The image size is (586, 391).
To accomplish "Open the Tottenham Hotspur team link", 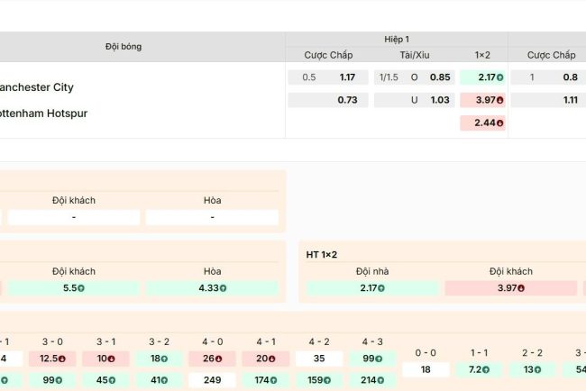I will coord(44,114).
